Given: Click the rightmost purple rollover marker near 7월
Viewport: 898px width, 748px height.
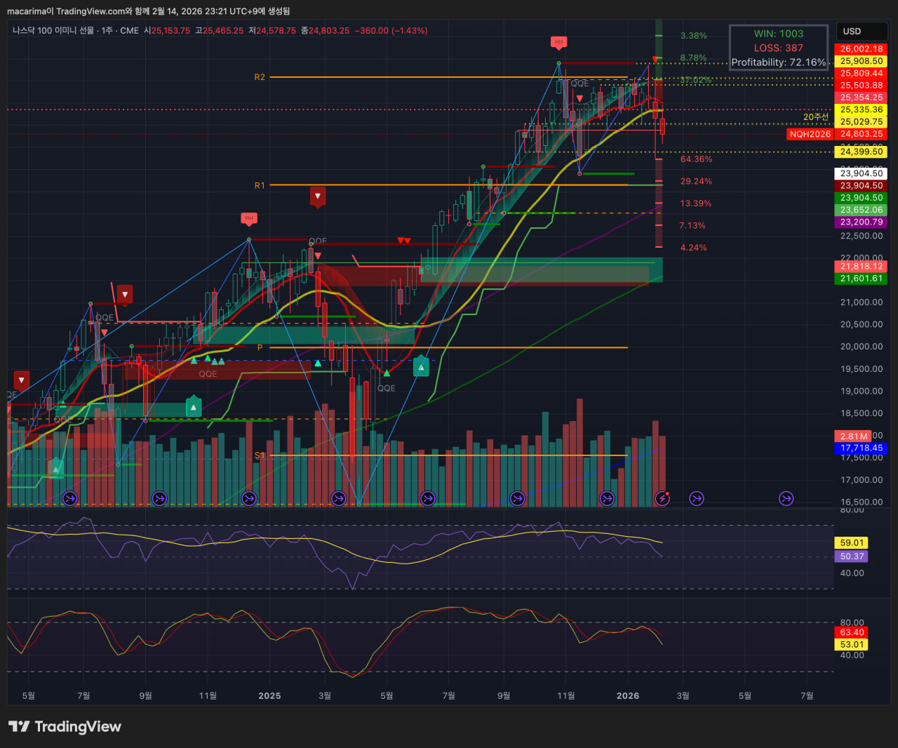Looking at the screenshot, I should (786, 498).
